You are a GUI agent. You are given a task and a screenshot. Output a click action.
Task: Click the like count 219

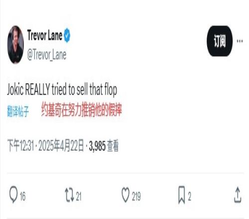click(136, 196)
